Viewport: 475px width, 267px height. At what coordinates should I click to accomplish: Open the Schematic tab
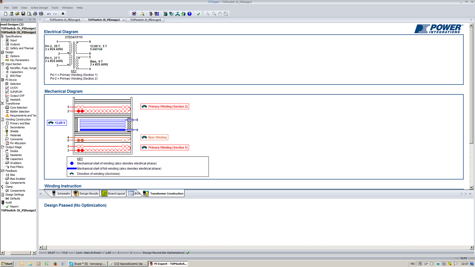coord(61,193)
